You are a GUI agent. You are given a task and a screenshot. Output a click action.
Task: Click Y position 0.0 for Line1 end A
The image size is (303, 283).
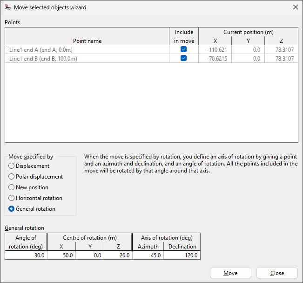coord(248,50)
